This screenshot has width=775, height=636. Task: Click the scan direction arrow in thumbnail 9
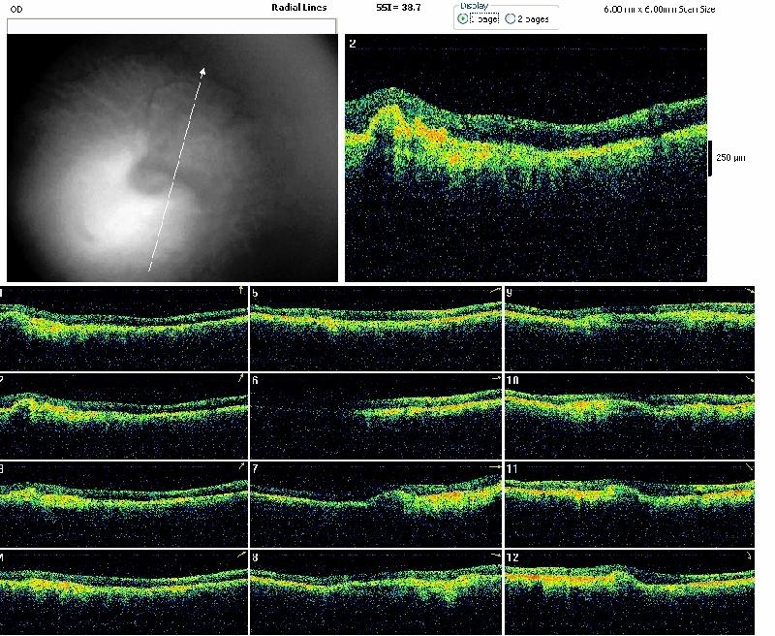[749, 291]
